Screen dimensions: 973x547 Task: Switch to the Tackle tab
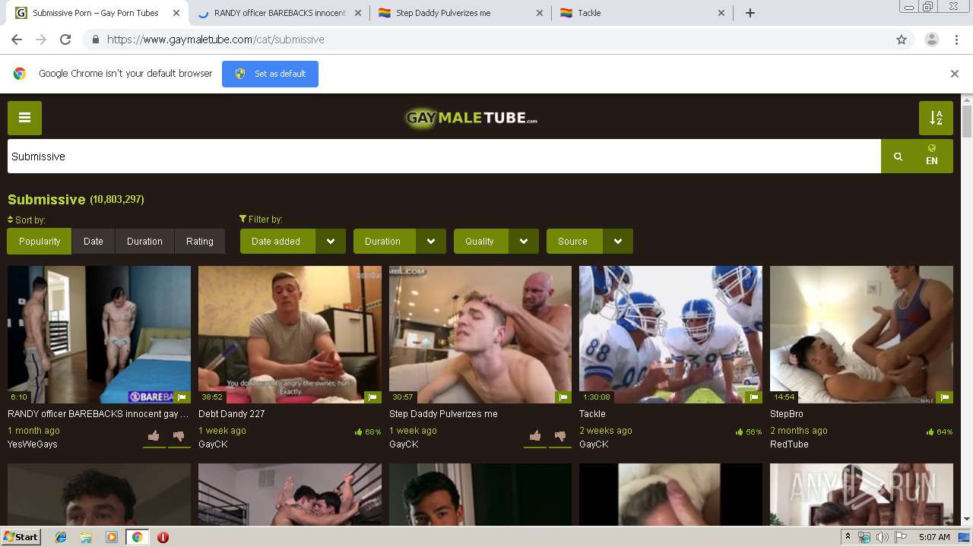coord(642,13)
